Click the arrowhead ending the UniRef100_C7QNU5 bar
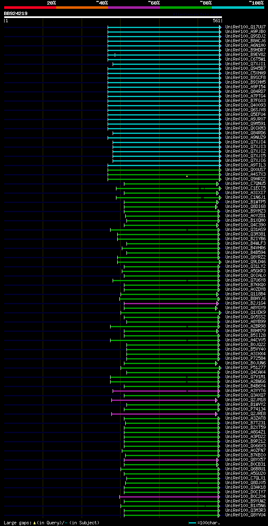 coord(218,184)
